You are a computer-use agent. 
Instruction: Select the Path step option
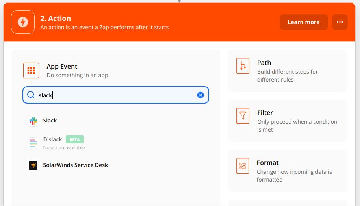click(x=288, y=71)
